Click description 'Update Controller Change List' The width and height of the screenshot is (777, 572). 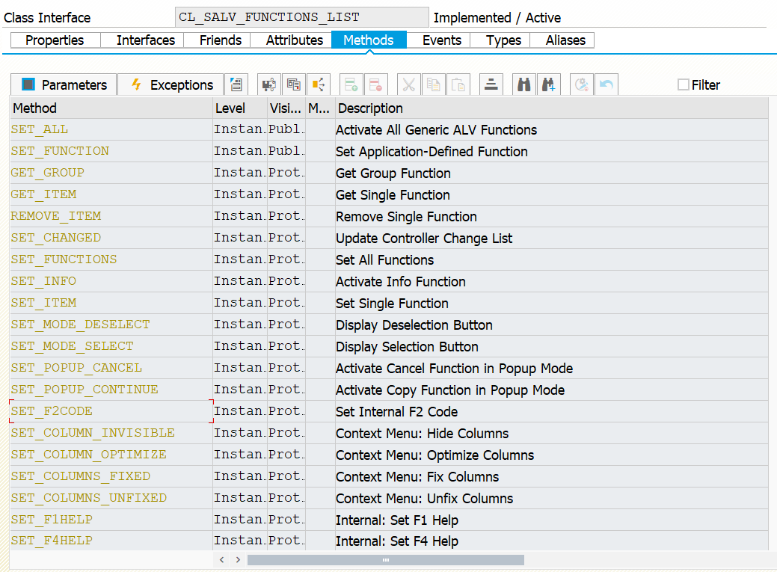pyautogui.click(x=424, y=239)
